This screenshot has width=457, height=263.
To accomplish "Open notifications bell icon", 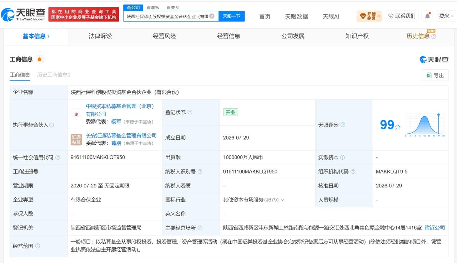I will click(427, 16).
